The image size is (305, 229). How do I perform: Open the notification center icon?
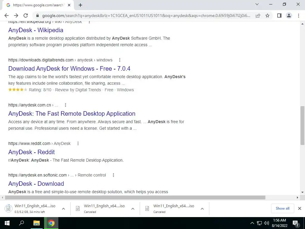tap(296, 223)
